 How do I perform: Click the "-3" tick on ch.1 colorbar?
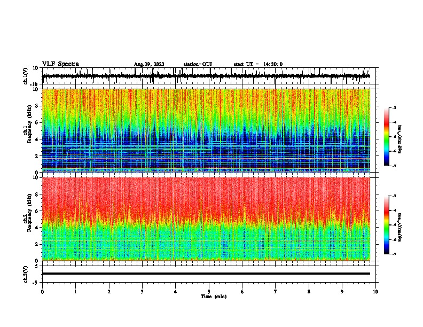[394, 107]
